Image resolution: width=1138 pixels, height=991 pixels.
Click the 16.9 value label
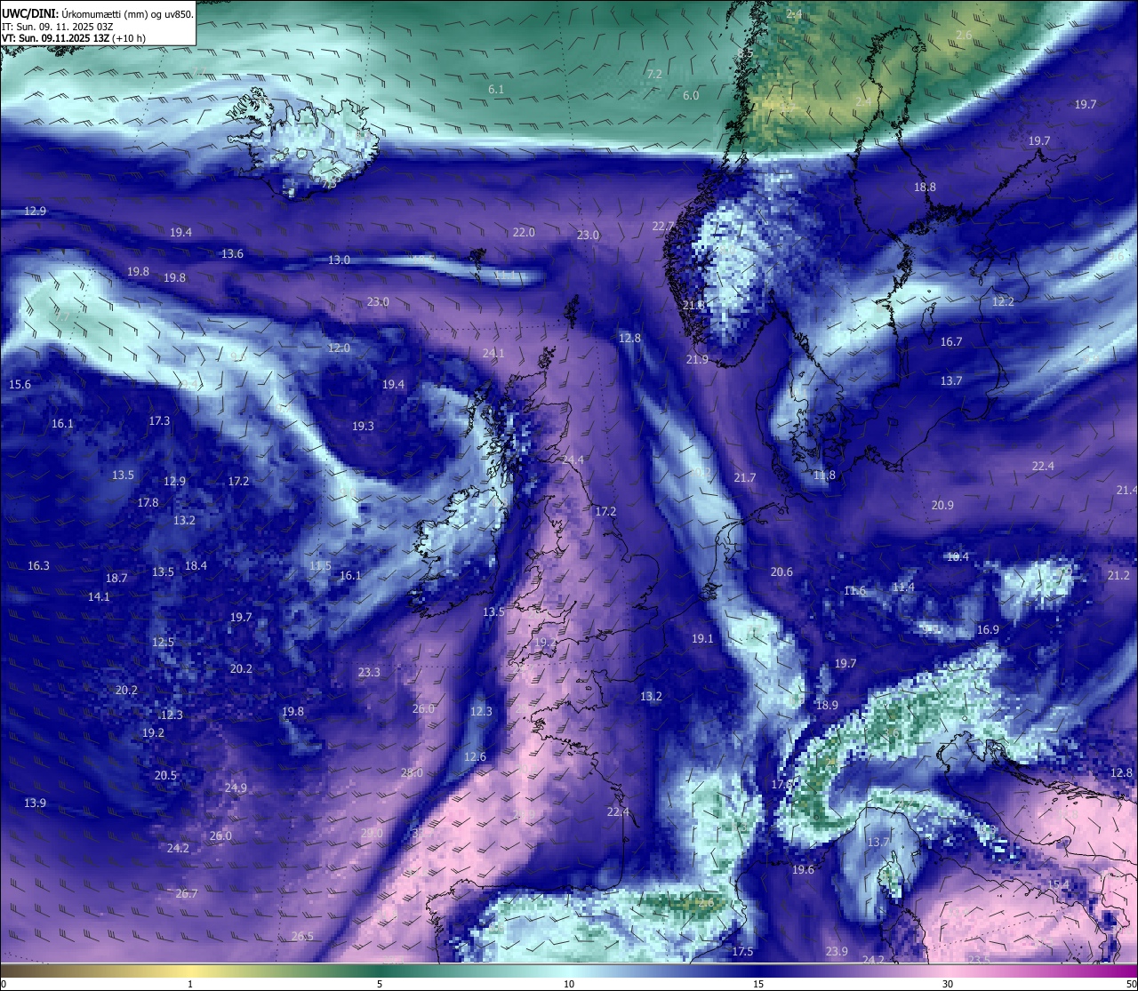[x=988, y=630]
